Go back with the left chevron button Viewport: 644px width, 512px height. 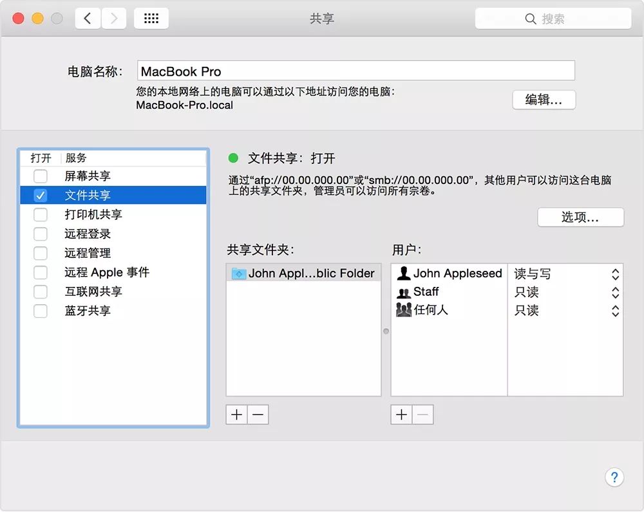click(88, 19)
